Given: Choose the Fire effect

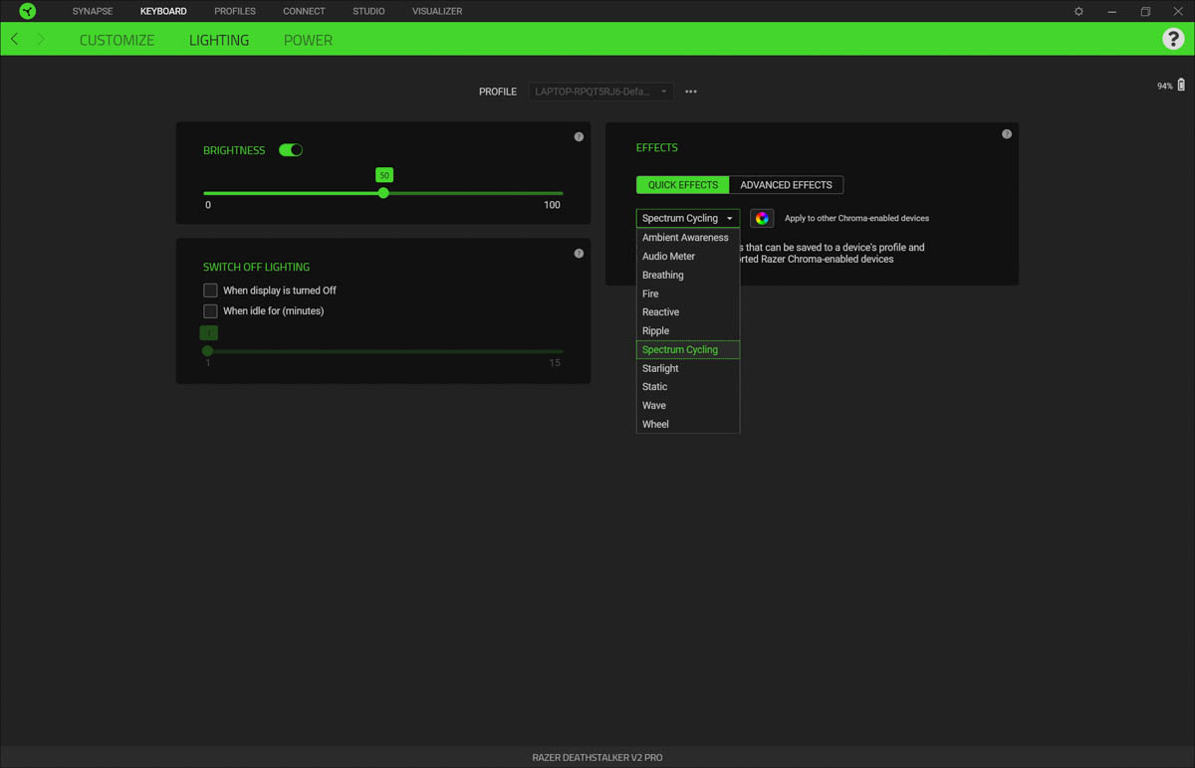Looking at the screenshot, I should pos(688,294).
